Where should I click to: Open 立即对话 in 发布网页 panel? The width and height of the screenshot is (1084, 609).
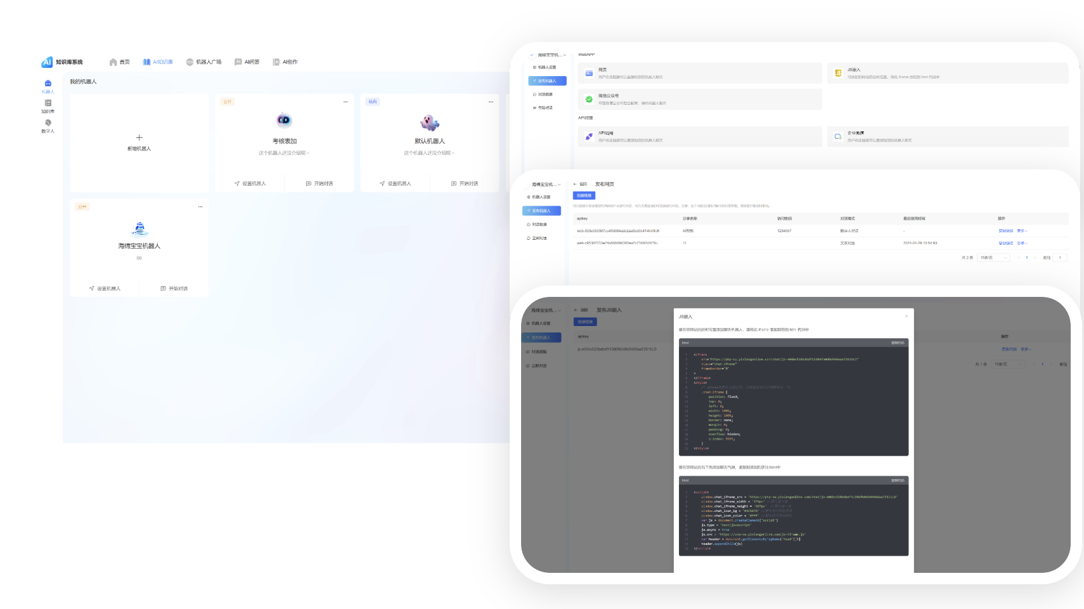(538, 239)
